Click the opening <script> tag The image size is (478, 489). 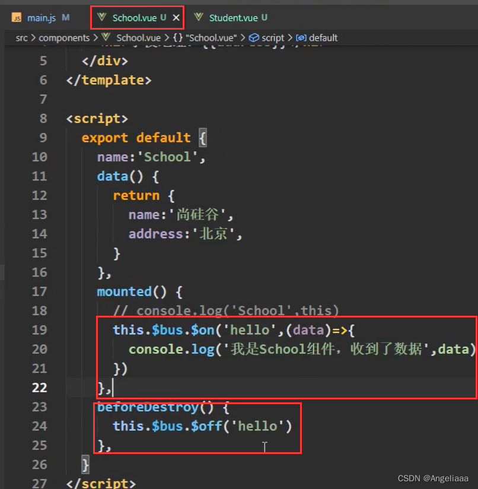(97, 119)
